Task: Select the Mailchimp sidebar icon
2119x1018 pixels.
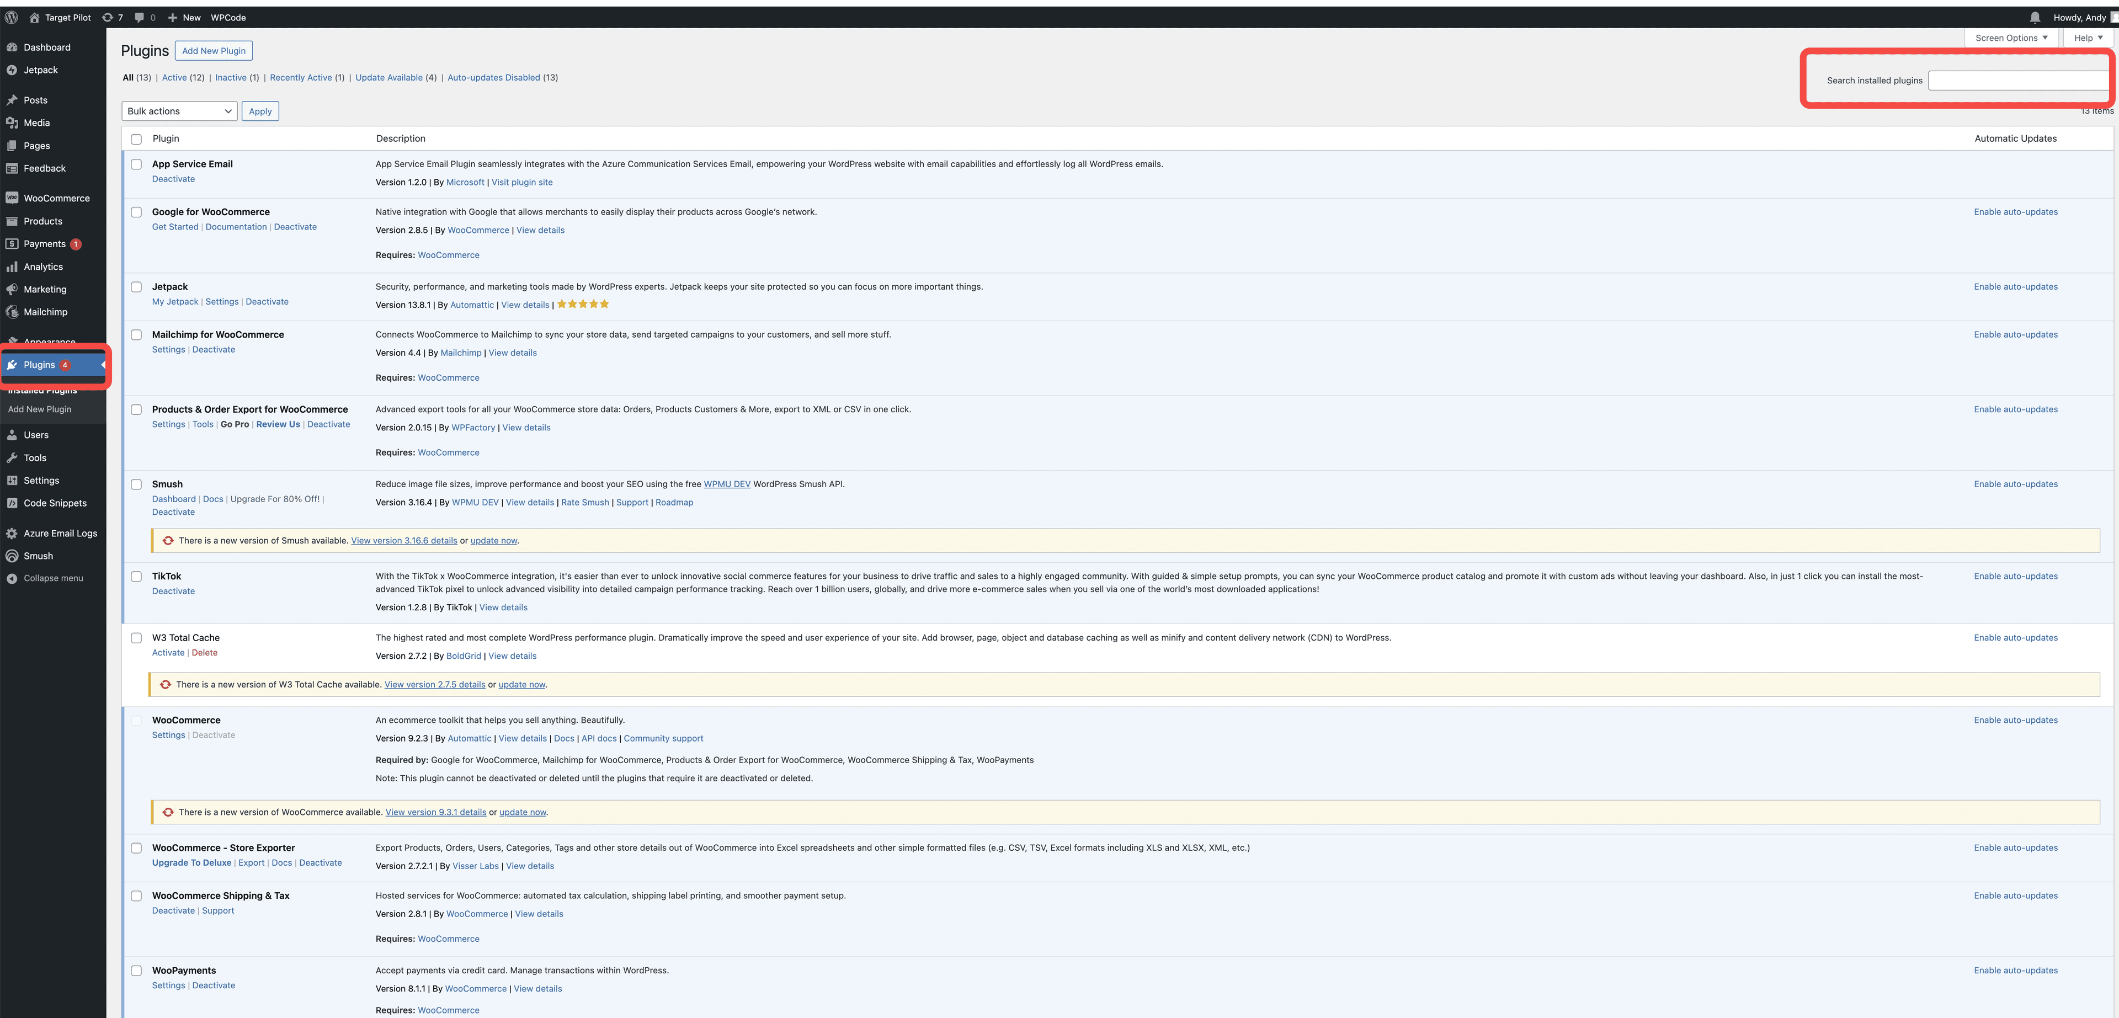Action: click(x=12, y=312)
